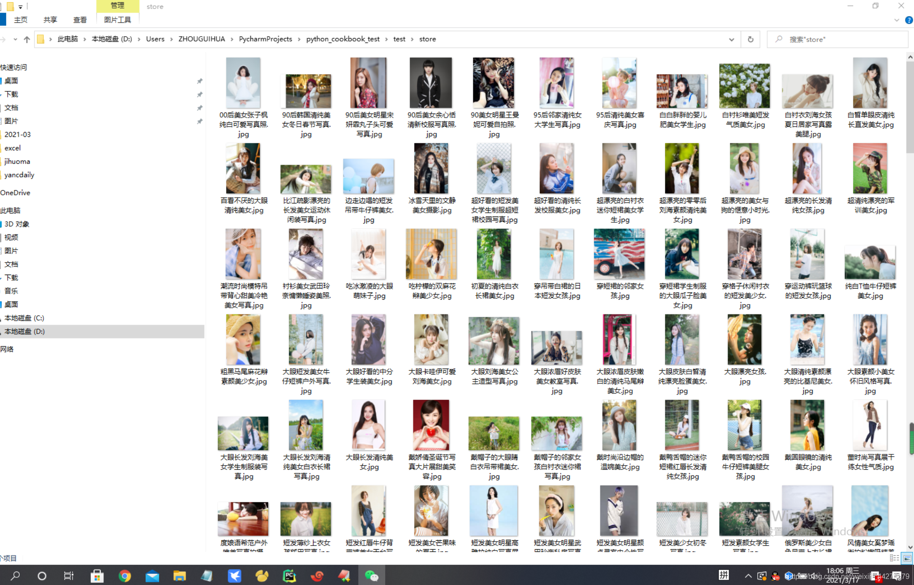Click the vertical scrollbar down arrow
Screen dimensions: 914x585
click(910, 547)
